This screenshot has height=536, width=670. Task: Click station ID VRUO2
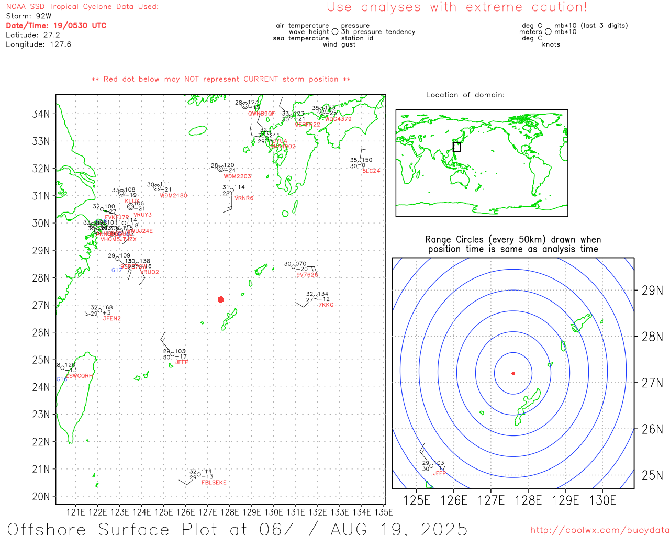coord(150,272)
